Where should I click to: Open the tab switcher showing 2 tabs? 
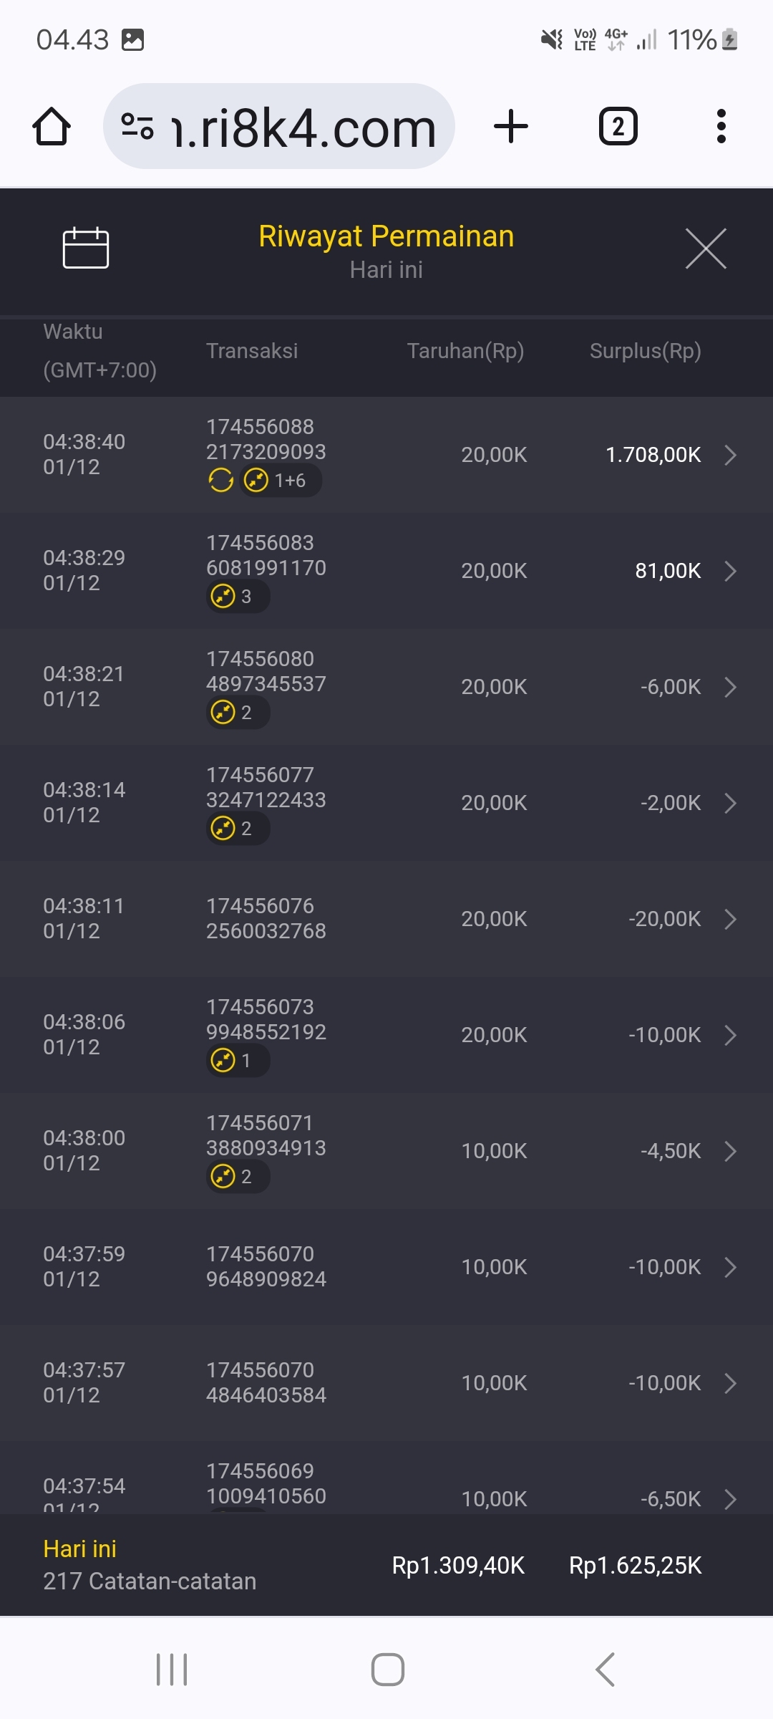(x=618, y=127)
